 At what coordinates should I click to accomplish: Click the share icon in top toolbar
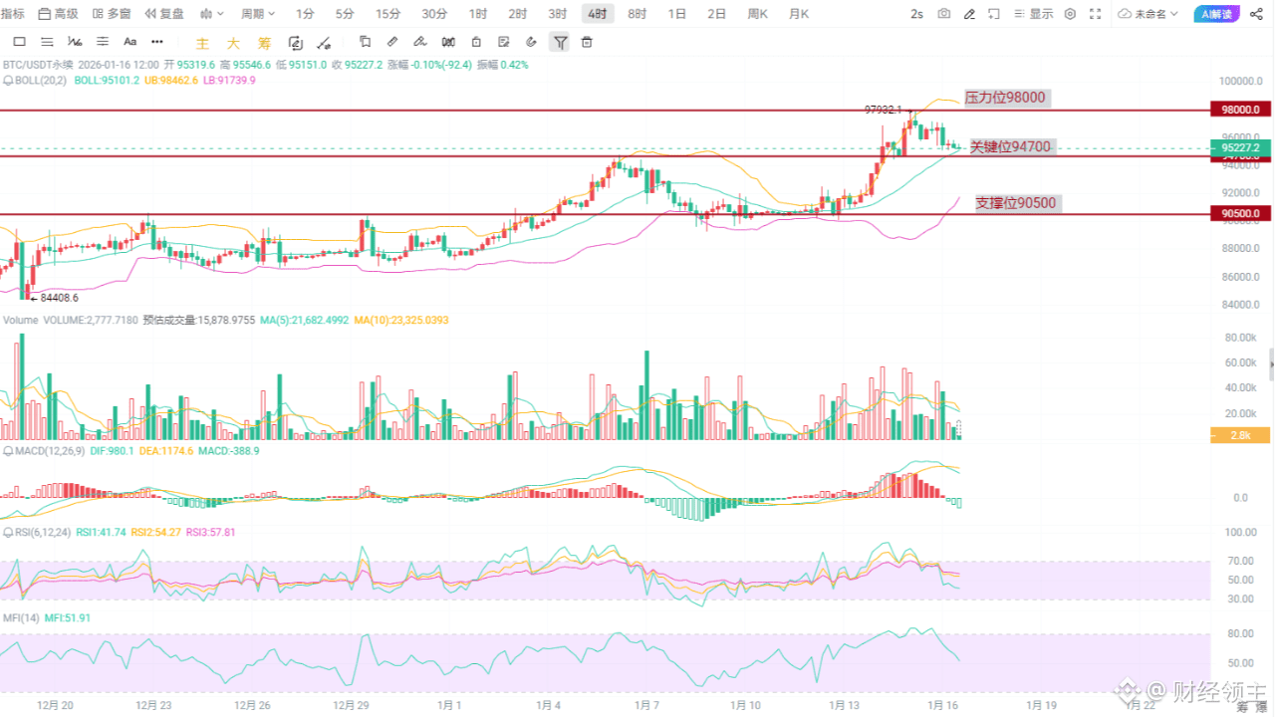pyautogui.click(x=1254, y=14)
